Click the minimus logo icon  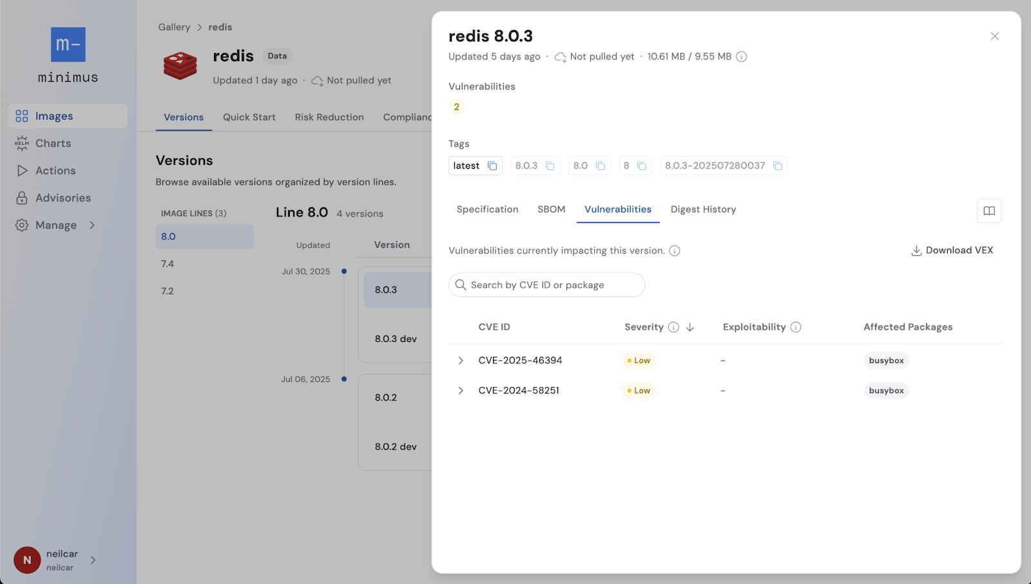click(x=68, y=44)
